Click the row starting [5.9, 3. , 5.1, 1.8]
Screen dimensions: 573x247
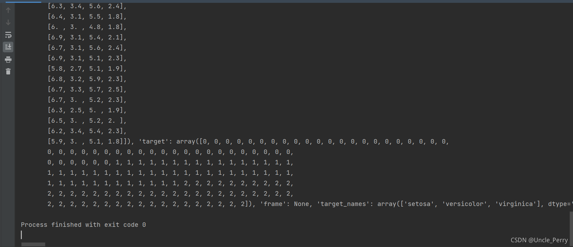point(248,141)
